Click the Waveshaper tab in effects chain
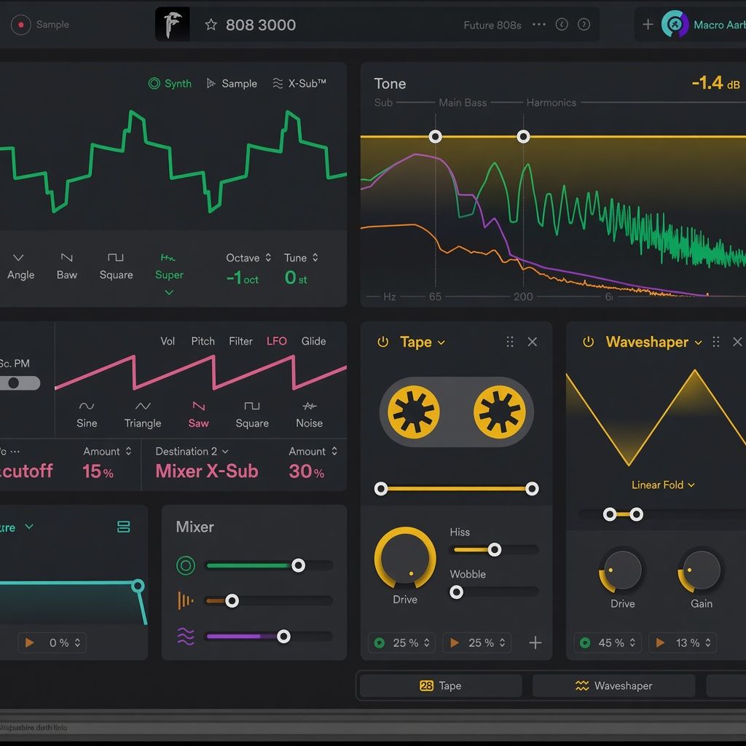The height and width of the screenshot is (746, 746). pyautogui.click(x=613, y=686)
